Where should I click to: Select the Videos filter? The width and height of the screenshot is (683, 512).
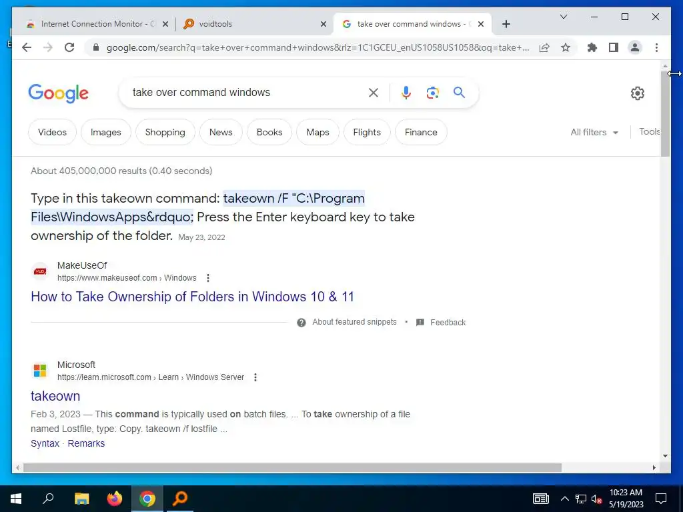pyautogui.click(x=52, y=132)
